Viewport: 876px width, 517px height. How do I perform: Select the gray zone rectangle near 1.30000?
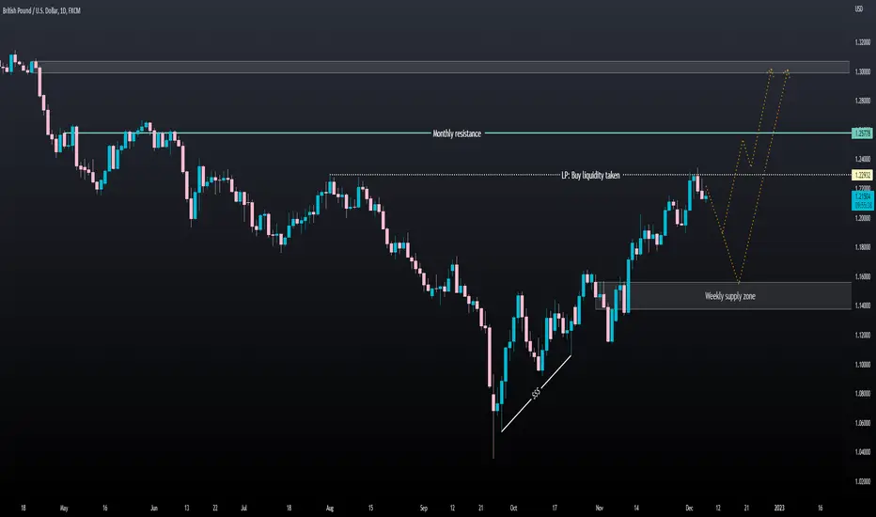point(444,67)
